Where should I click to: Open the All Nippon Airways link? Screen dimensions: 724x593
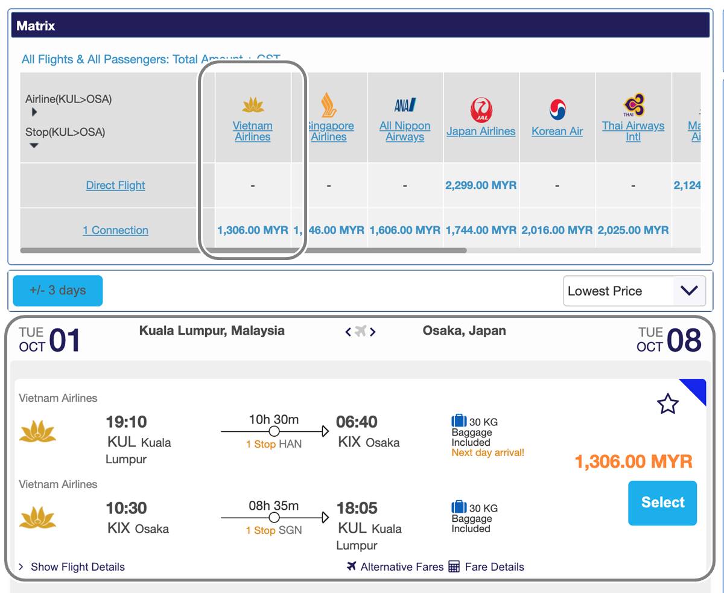coord(405,132)
